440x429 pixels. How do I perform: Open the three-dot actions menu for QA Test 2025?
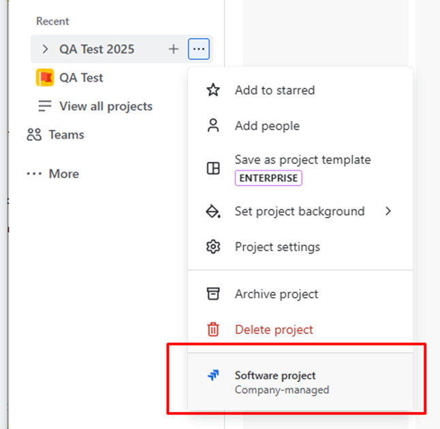point(199,49)
